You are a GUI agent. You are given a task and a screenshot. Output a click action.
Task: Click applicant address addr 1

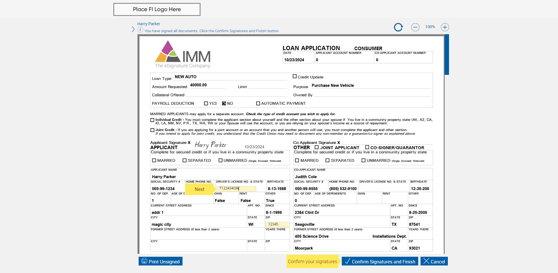point(158,212)
